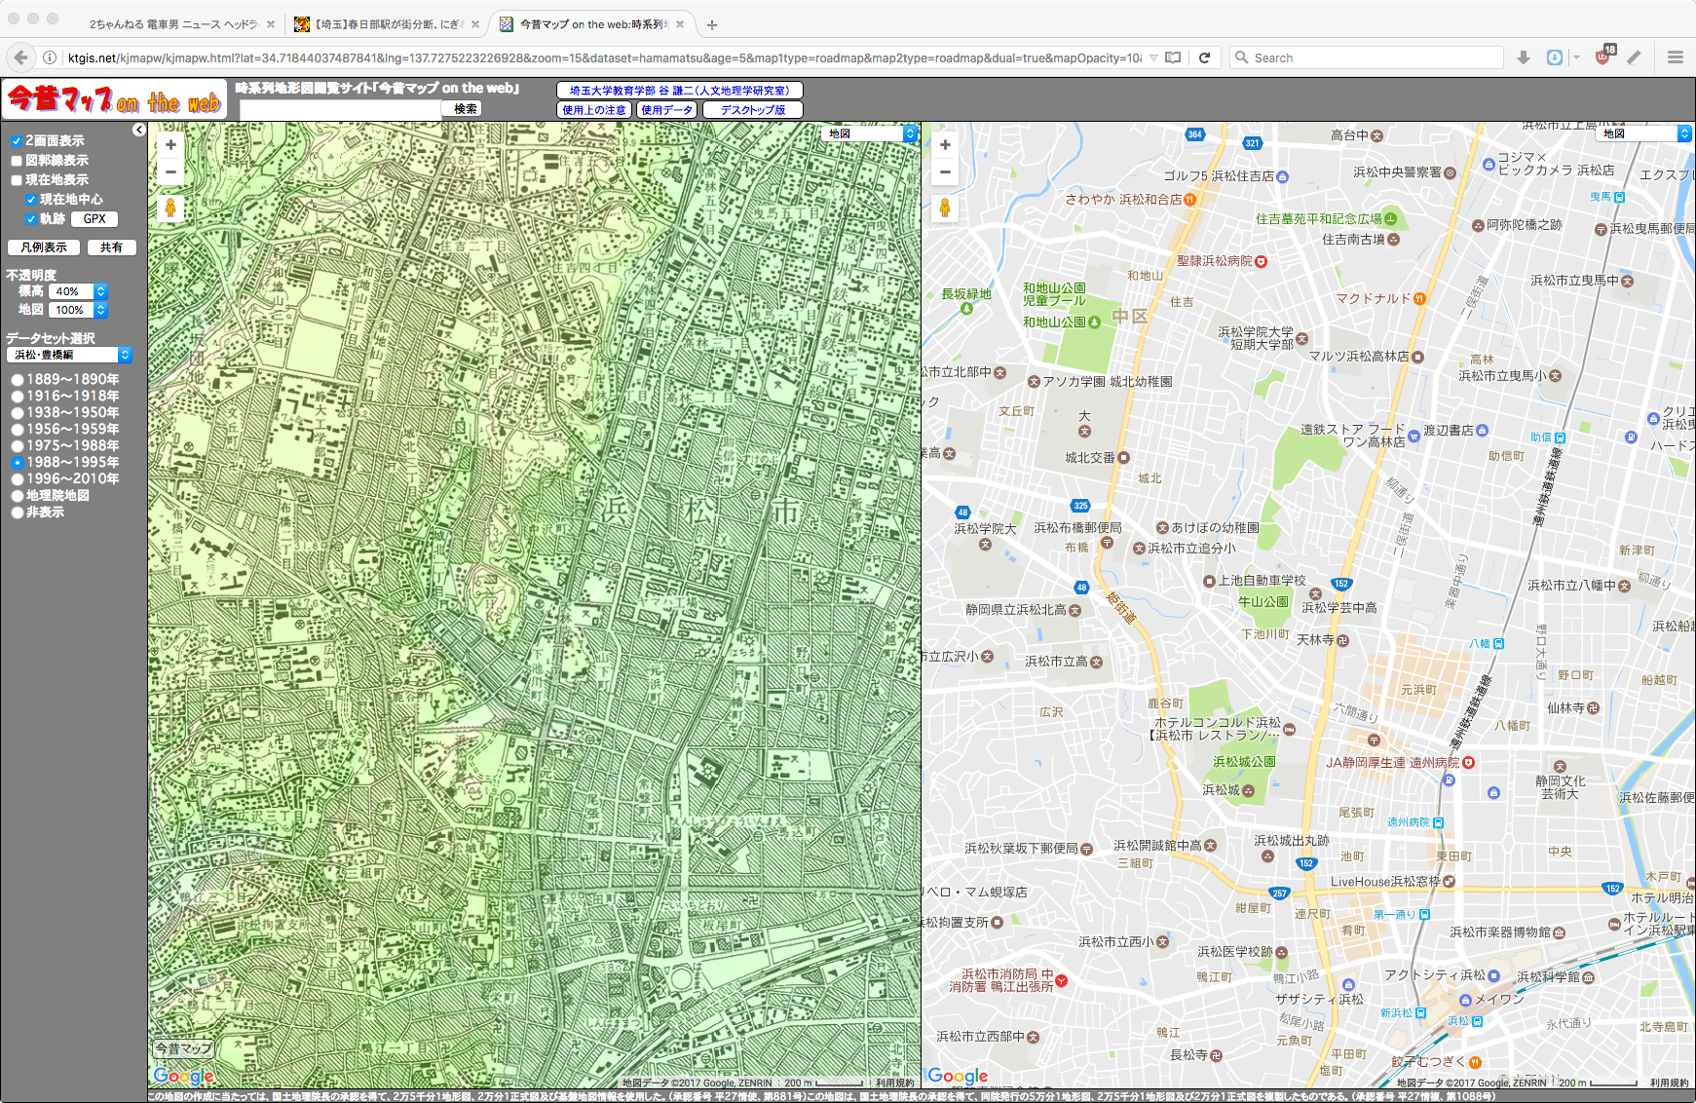Open the browser downloads arrow icon
This screenshot has width=1696, height=1103.
click(x=1524, y=57)
